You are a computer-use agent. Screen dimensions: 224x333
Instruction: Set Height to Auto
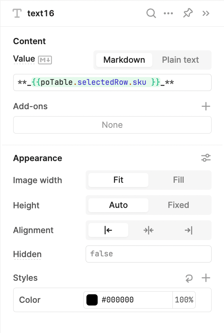(118, 205)
